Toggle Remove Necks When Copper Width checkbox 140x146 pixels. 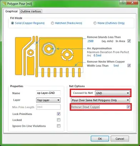pos(129,66)
